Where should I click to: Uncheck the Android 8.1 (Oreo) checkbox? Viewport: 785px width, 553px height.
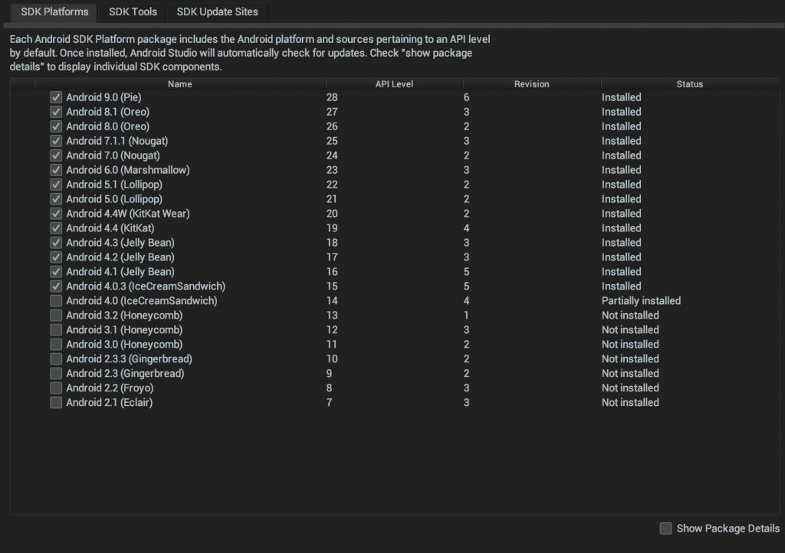point(55,112)
